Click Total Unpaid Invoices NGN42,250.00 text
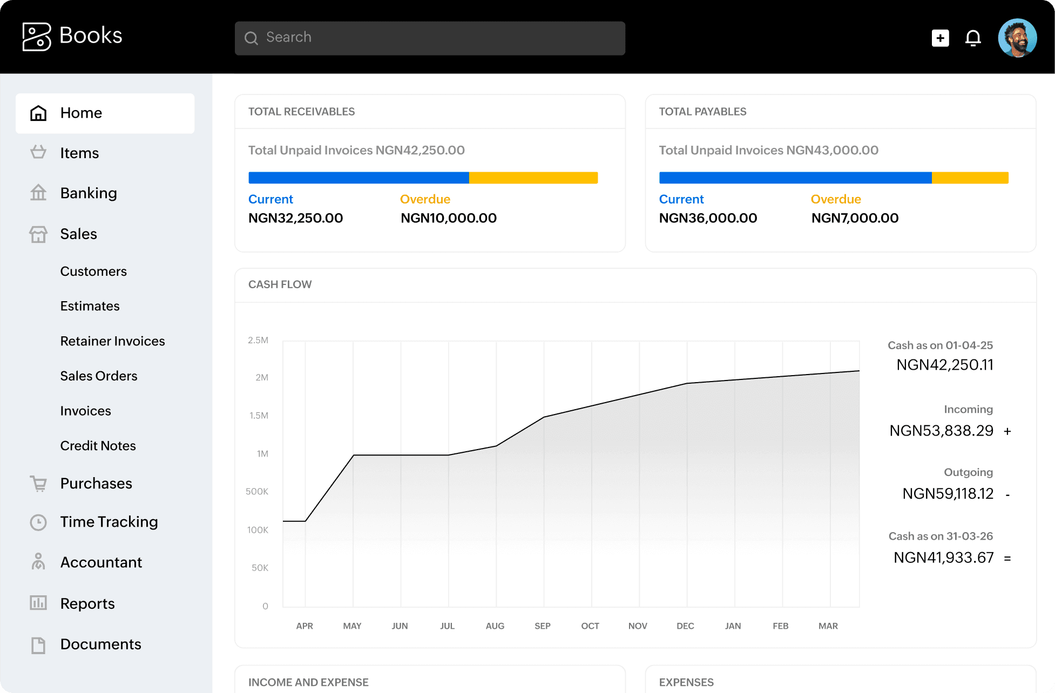The height and width of the screenshot is (693, 1055). pos(356,150)
